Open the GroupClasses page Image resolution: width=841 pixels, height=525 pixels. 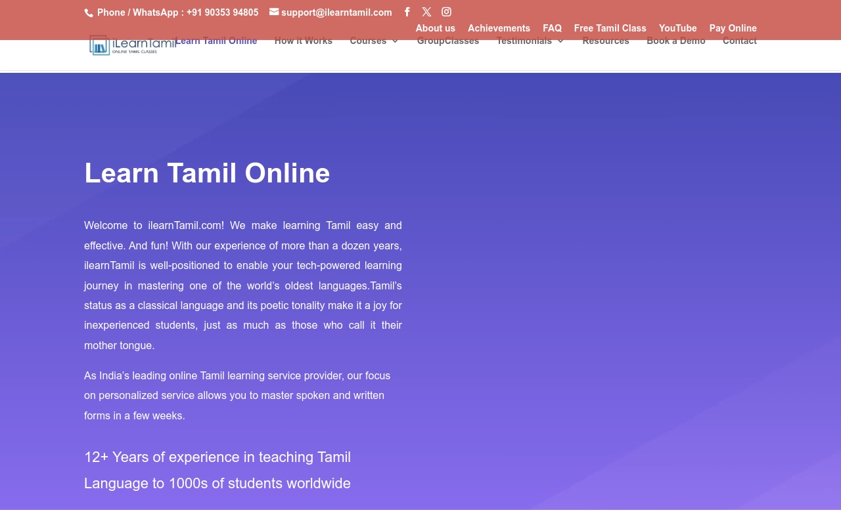448,41
